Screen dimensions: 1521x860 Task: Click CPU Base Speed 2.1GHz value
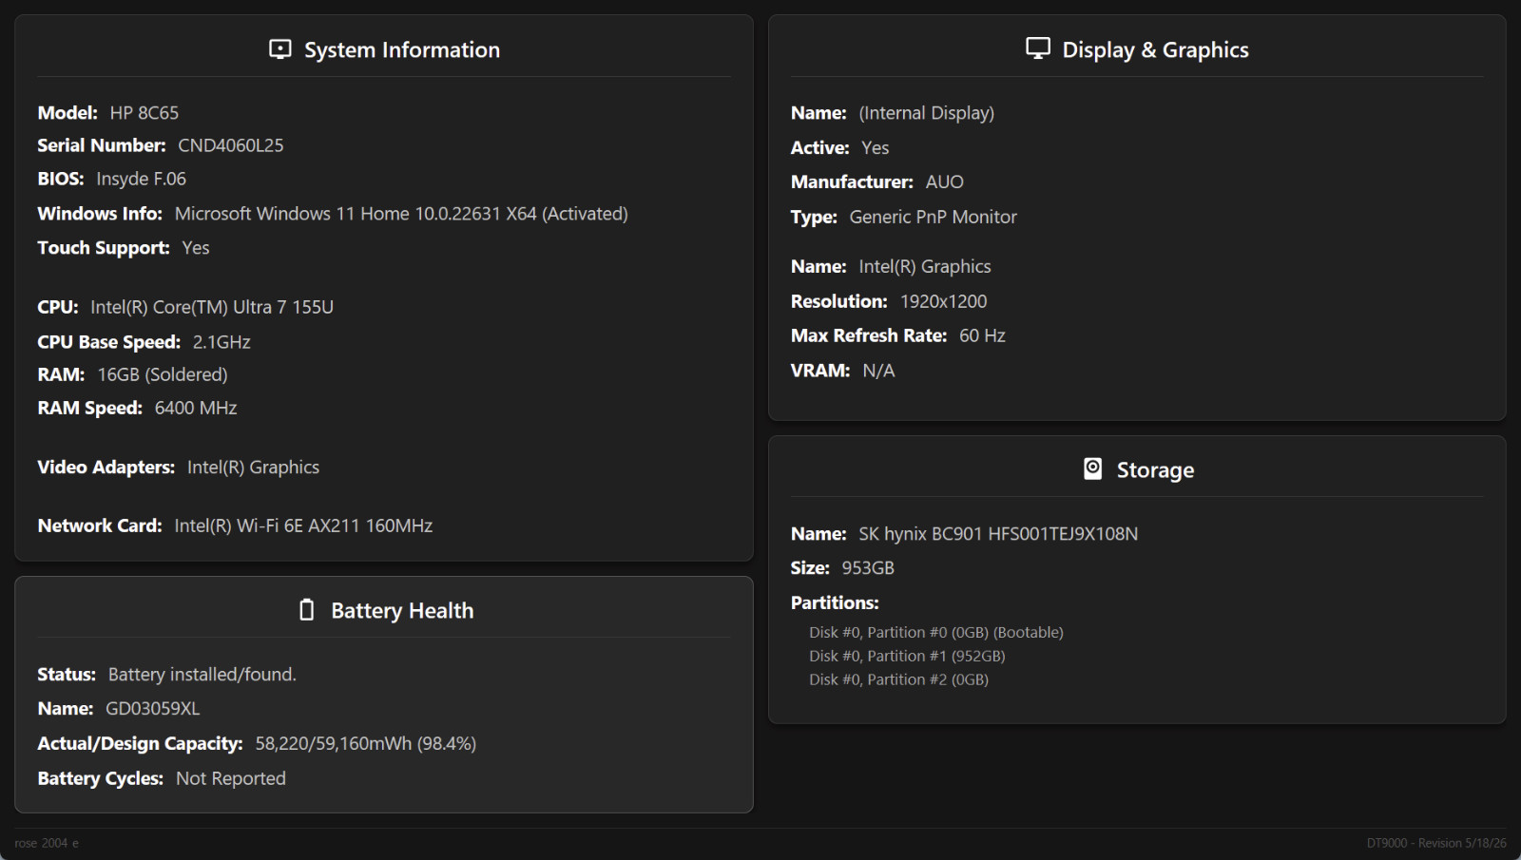click(x=221, y=342)
